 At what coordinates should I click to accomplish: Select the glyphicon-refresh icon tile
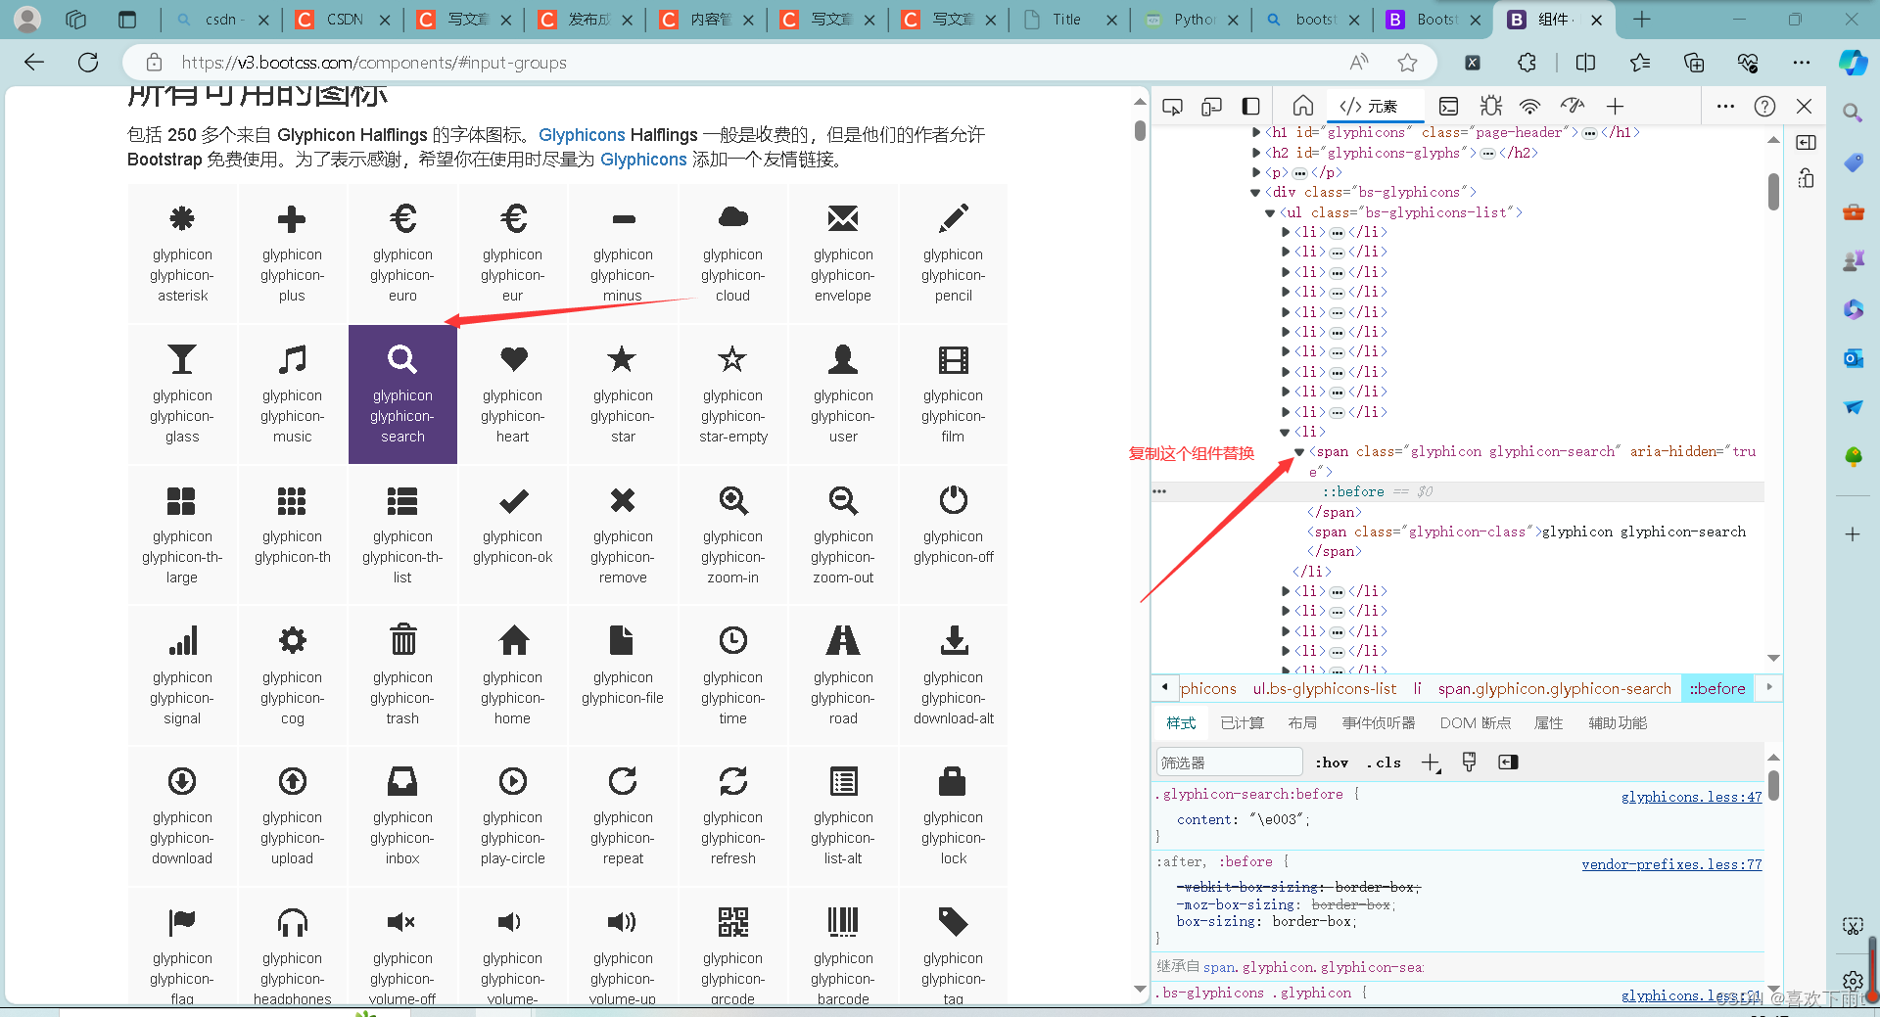click(x=732, y=817)
